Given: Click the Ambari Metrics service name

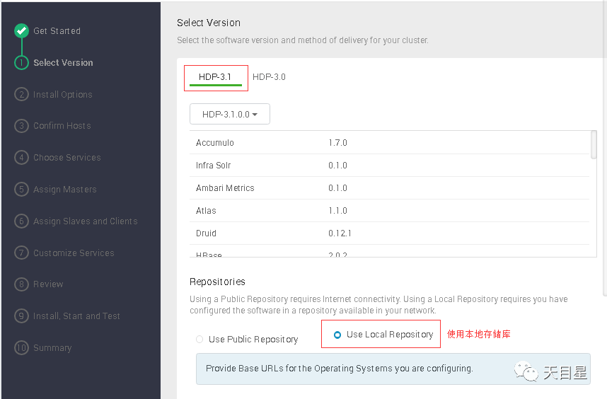Looking at the screenshot, I should click(225, 188).
